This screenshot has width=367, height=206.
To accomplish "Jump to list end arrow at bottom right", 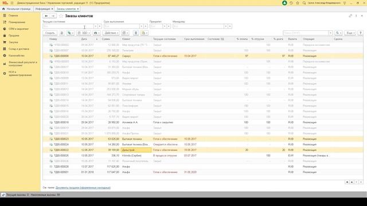I will 361,182.
